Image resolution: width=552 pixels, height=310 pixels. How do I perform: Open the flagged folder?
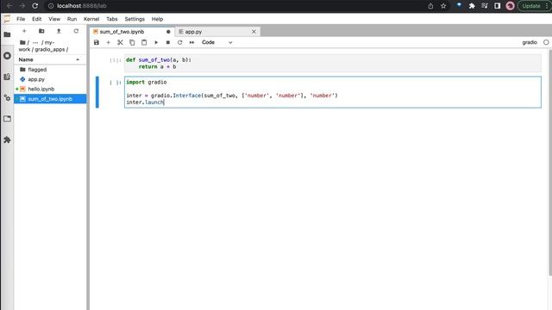[50, 70]
